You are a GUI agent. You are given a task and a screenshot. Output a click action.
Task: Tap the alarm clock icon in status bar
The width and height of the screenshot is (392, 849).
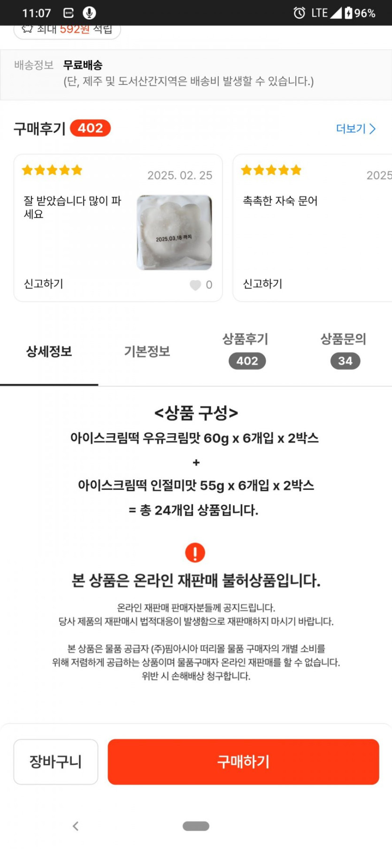click(x=299, y=13)
